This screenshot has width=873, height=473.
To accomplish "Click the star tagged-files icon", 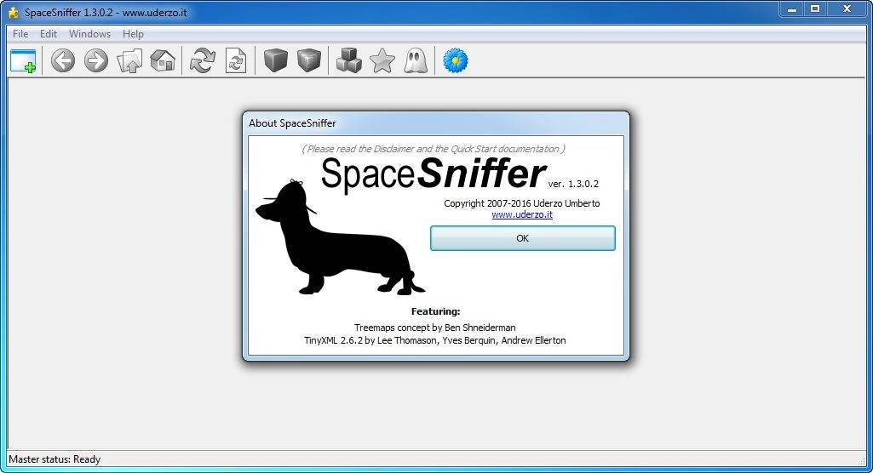I will point(382,60).
